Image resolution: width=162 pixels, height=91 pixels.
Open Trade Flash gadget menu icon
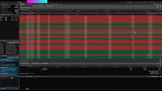[17, 56]
